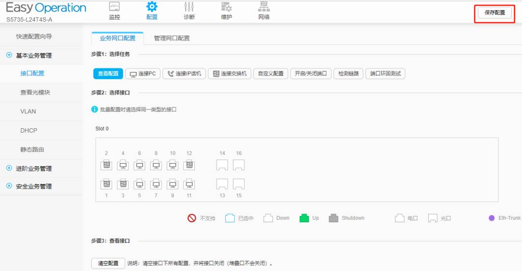Click the Down legend port icon
Viewport: 522px width, 271px height.
coord(268,218)
